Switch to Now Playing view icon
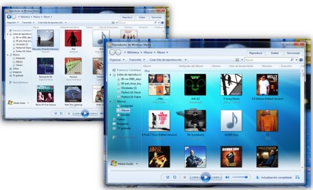 click(x=298, y=177)
